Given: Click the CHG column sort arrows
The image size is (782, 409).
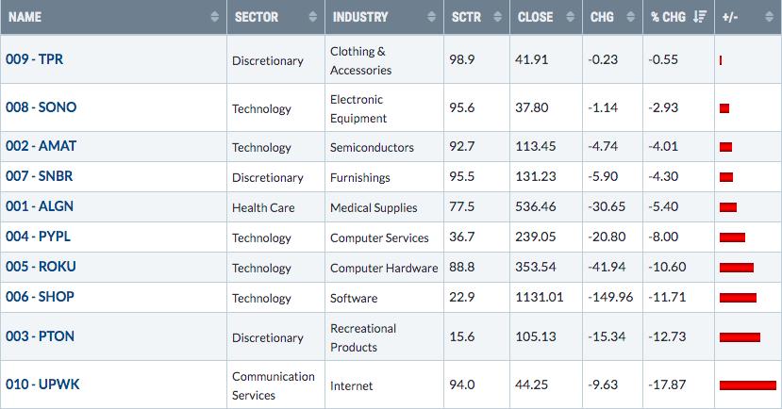Looking at the screenshot, I should click(630, 17).
